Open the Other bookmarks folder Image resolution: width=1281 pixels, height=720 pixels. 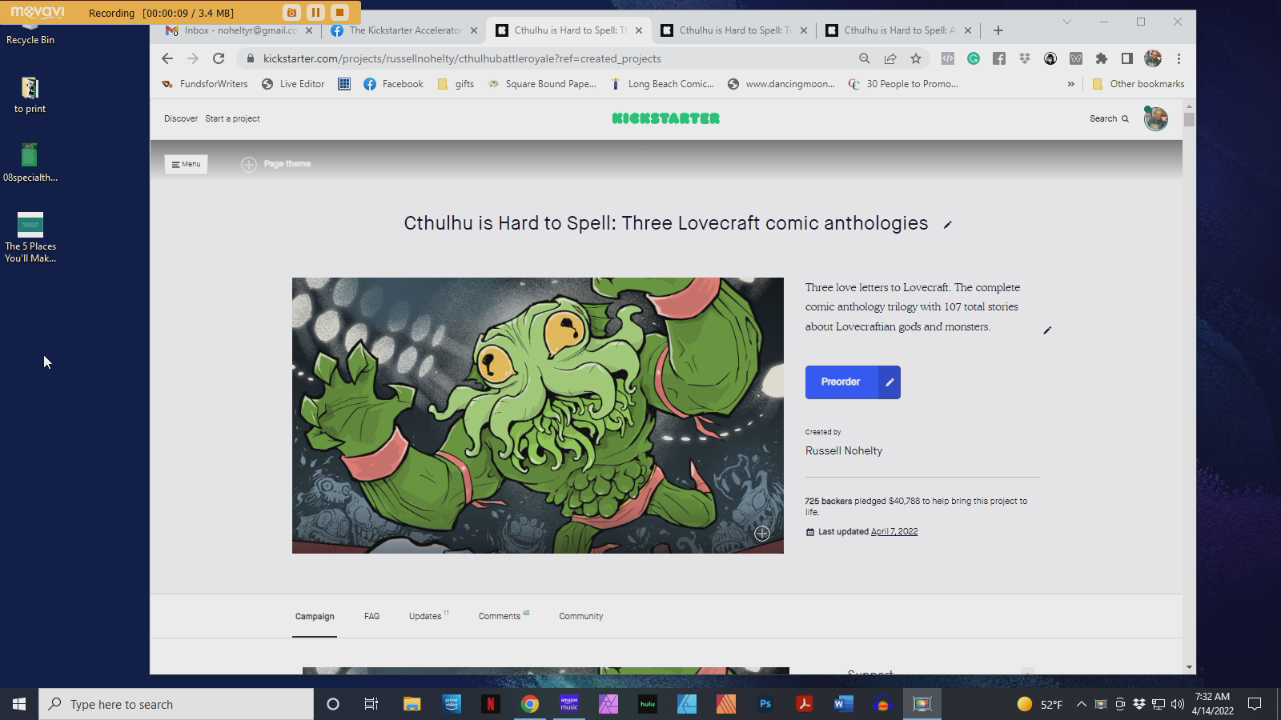(1138, 84)
